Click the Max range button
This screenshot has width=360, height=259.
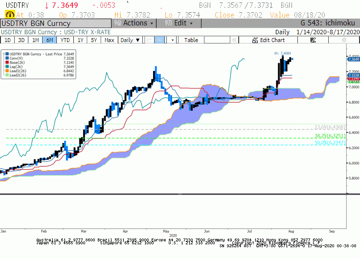pyautogui.click(x=109, y=40)
